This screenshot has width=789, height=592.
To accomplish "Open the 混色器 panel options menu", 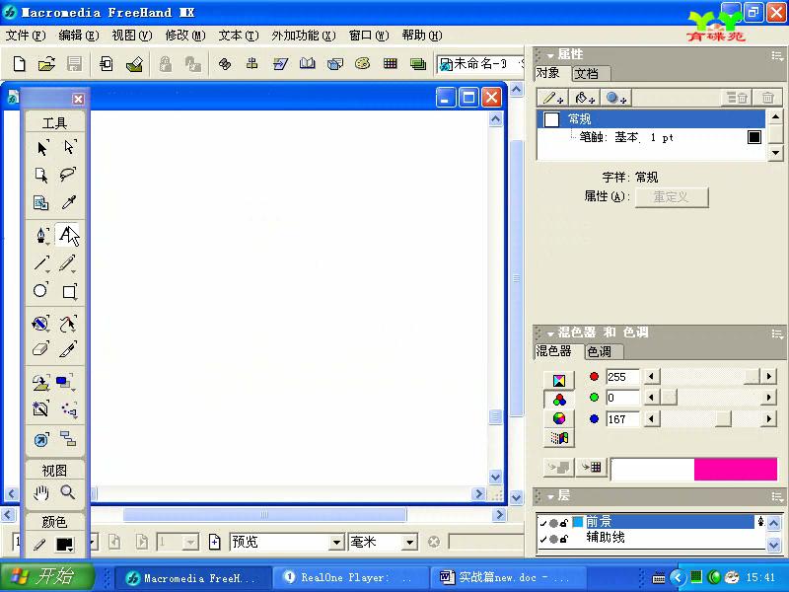I will coord(777,333).
